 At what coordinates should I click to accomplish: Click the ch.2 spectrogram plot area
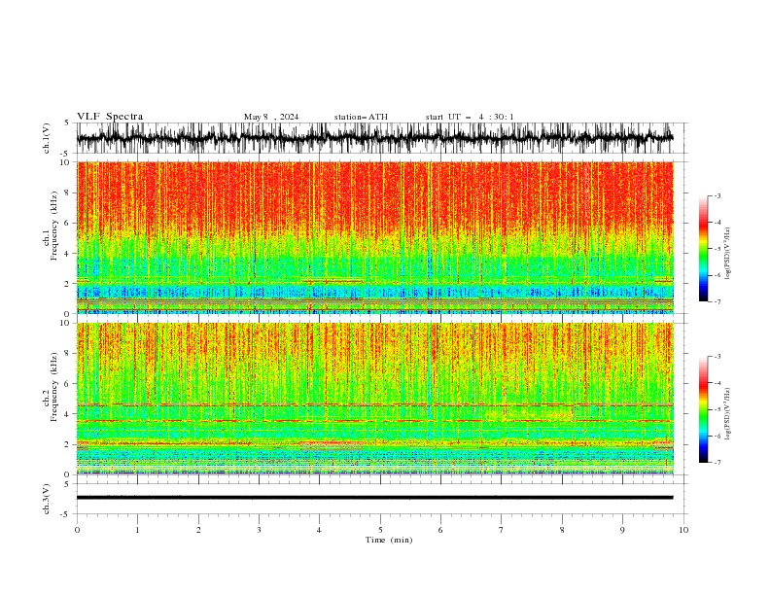[x=375, y=399]
